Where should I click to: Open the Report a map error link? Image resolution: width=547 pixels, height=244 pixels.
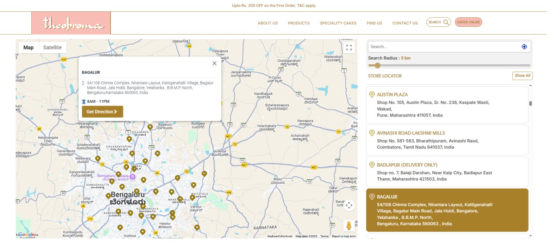coord(343,236)
